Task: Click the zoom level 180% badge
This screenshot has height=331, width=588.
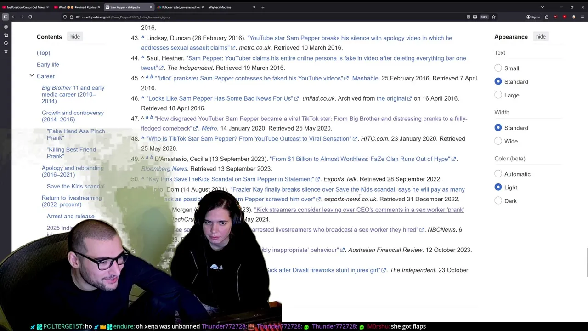Action: [x=484, y=17]
